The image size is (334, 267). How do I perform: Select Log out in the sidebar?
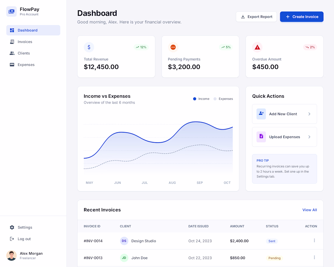coord(33,239)
